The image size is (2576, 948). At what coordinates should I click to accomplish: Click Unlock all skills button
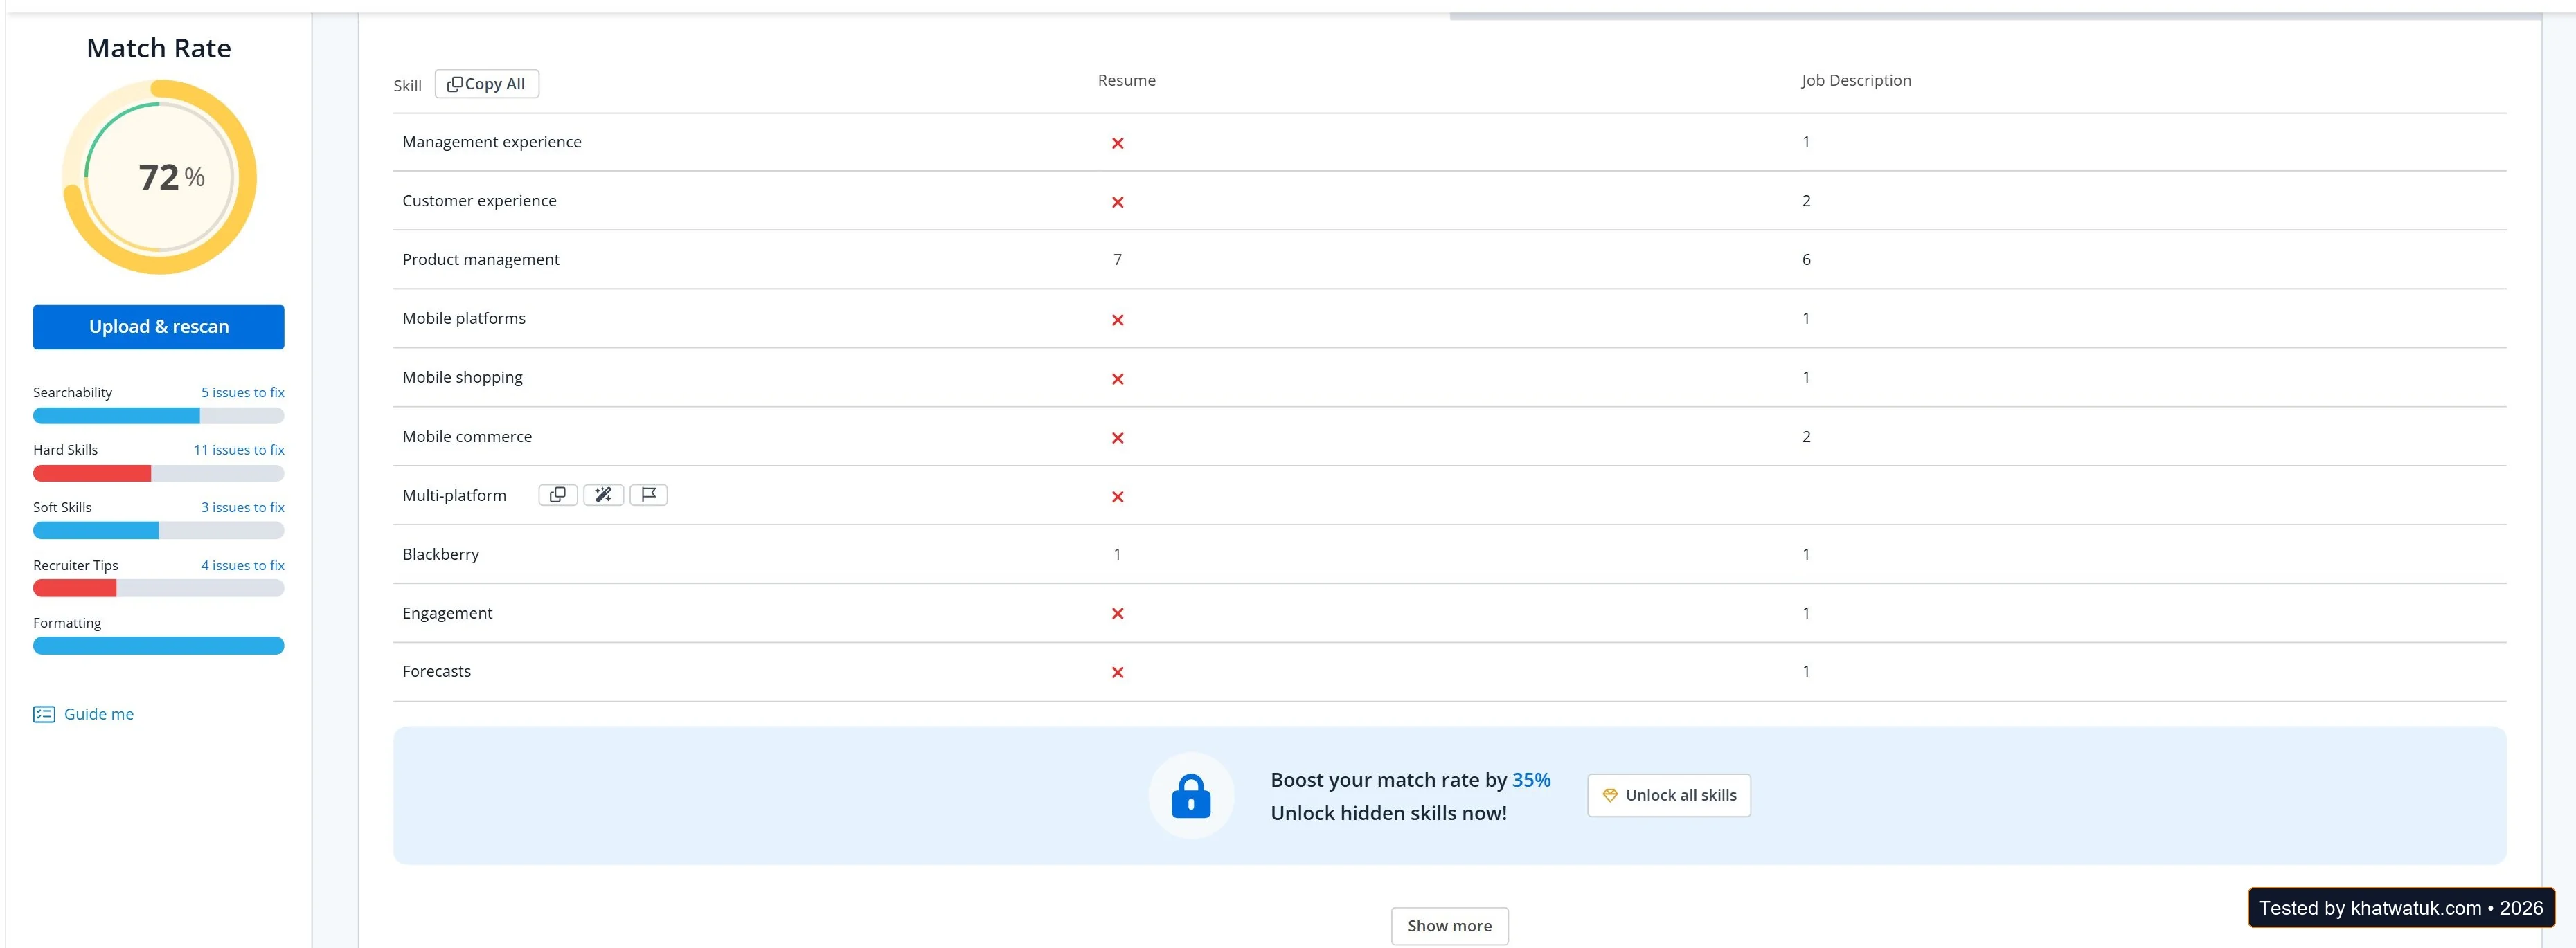click(x=1668, y=795)
